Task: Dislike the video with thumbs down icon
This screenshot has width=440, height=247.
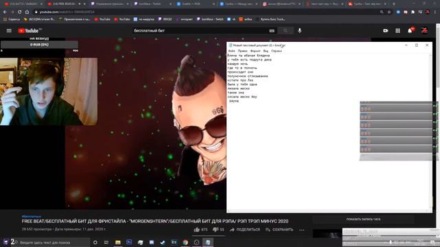Action: coord(215,230)
